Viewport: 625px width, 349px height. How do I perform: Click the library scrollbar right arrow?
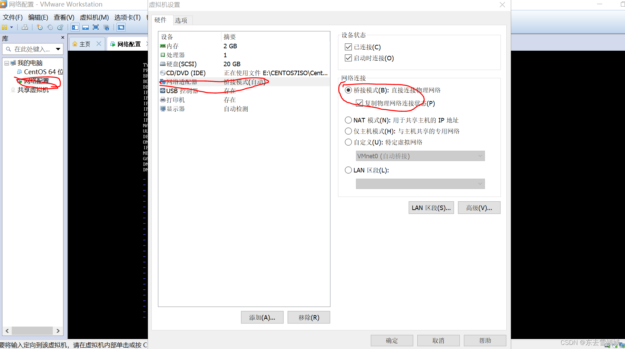click(58, 331)
